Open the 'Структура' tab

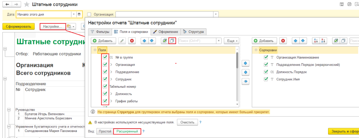click(193, 32)
